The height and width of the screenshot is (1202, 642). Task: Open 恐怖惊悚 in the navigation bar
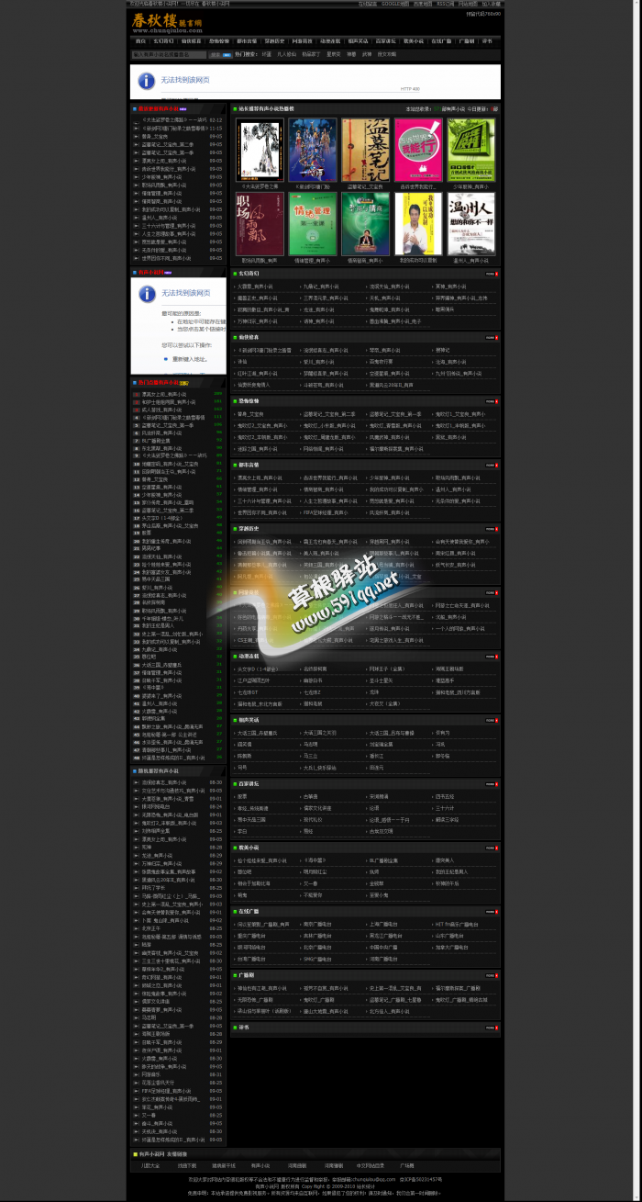point(218,41)
